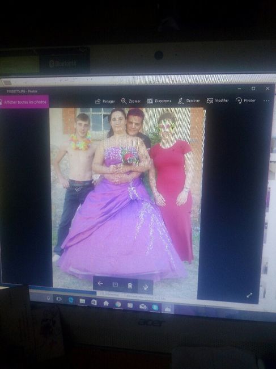Open Microsoft Edge from the taskbar

pyautogui.click(x=70, y=300)
